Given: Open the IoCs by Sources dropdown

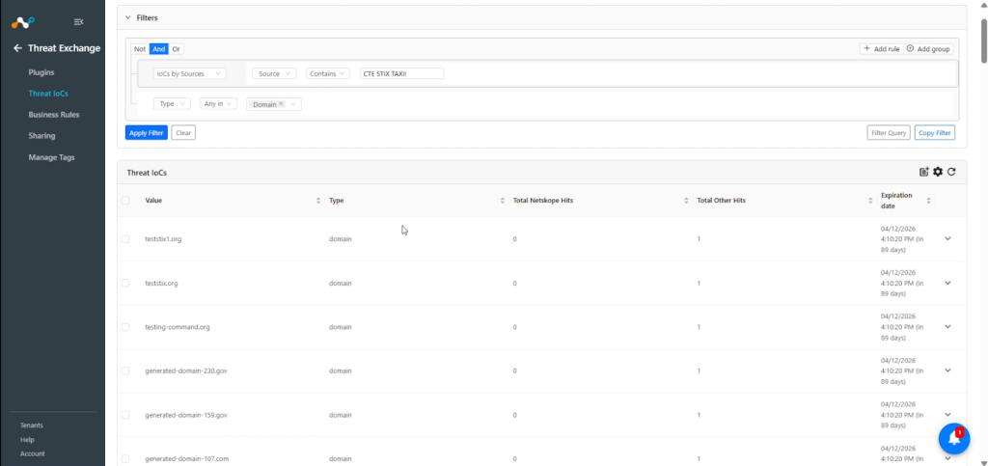Looking at the screenshot, I should tap(189, 73).
